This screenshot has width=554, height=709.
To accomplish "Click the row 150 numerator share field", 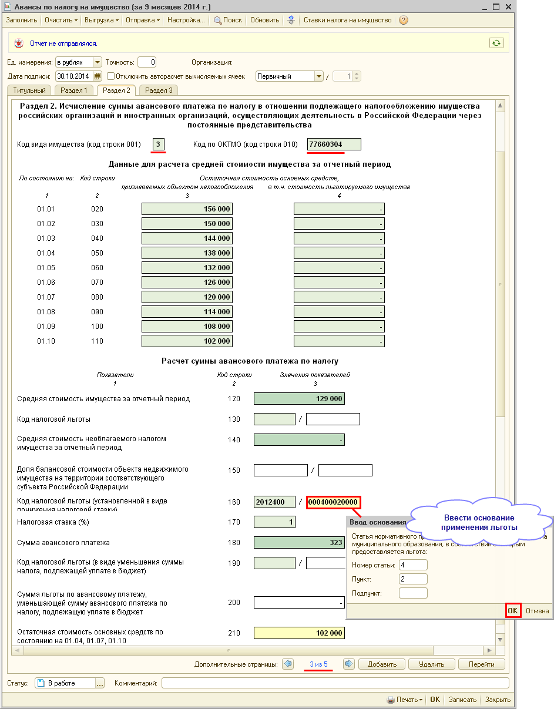I will point(281,470).
